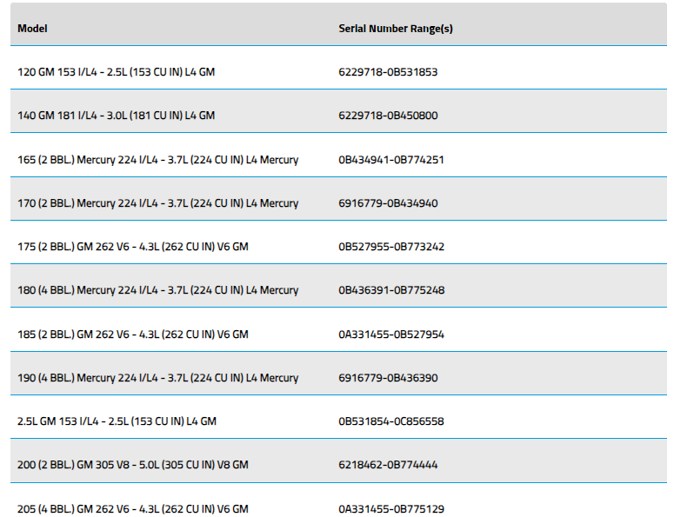Select model 170 (2 BBL.) Mercury 224

point(157,202)
